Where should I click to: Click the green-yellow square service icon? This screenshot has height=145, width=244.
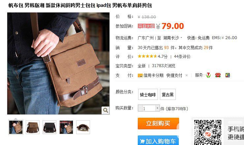228,75
